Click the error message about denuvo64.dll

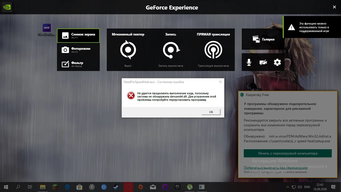(x=177, y=96)
